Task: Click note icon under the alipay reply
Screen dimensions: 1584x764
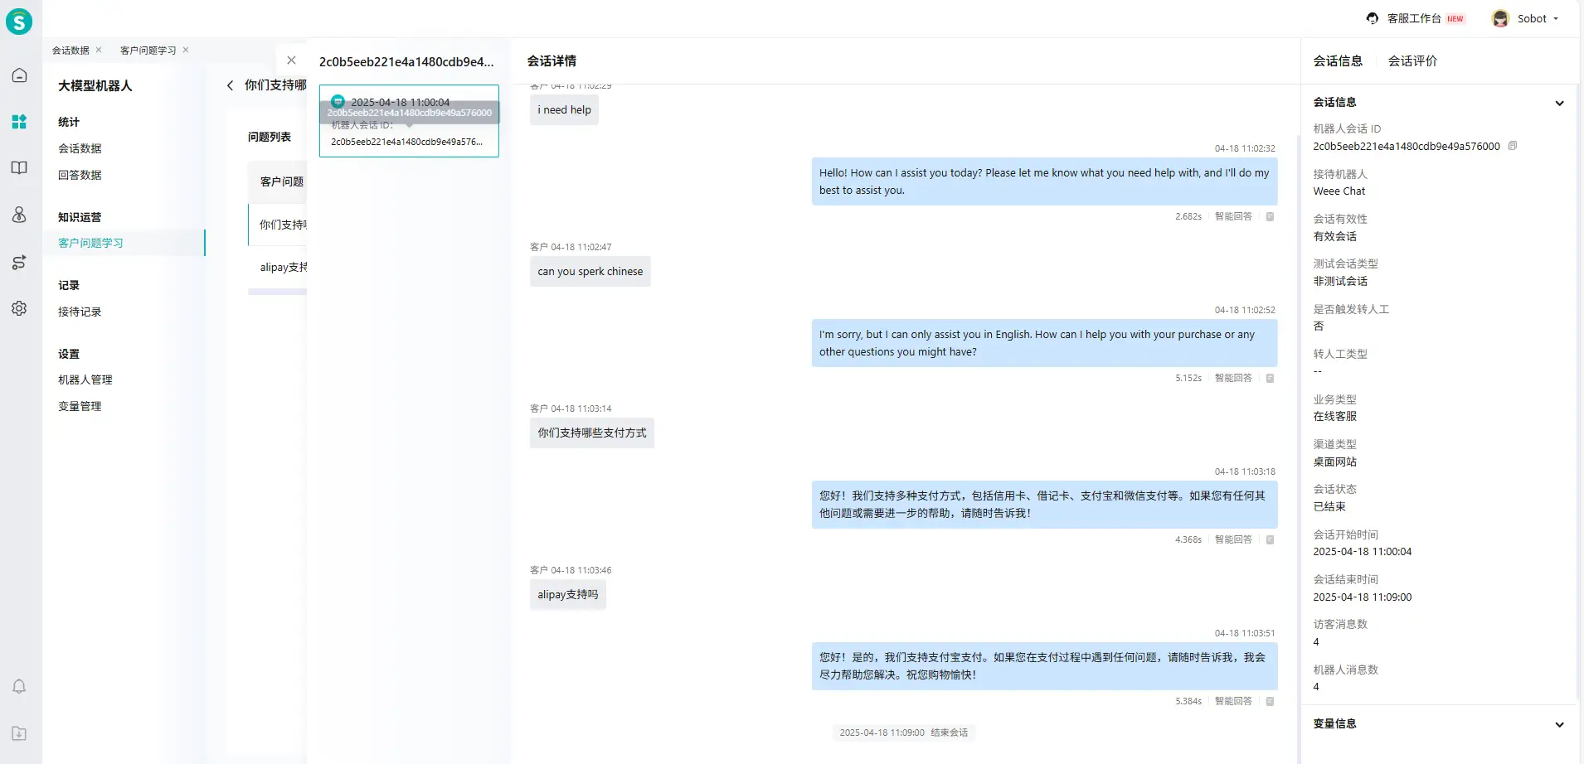Action: tap(1270, 701)
